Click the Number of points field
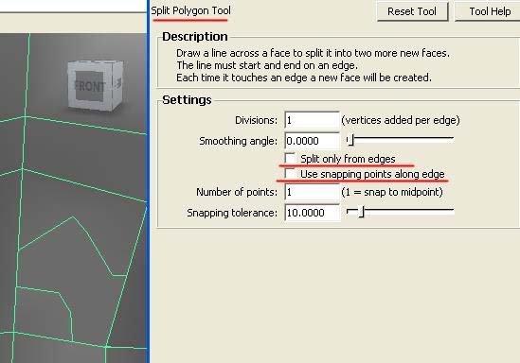The height and width of the screenshot is (363, 520). [312, 192]
